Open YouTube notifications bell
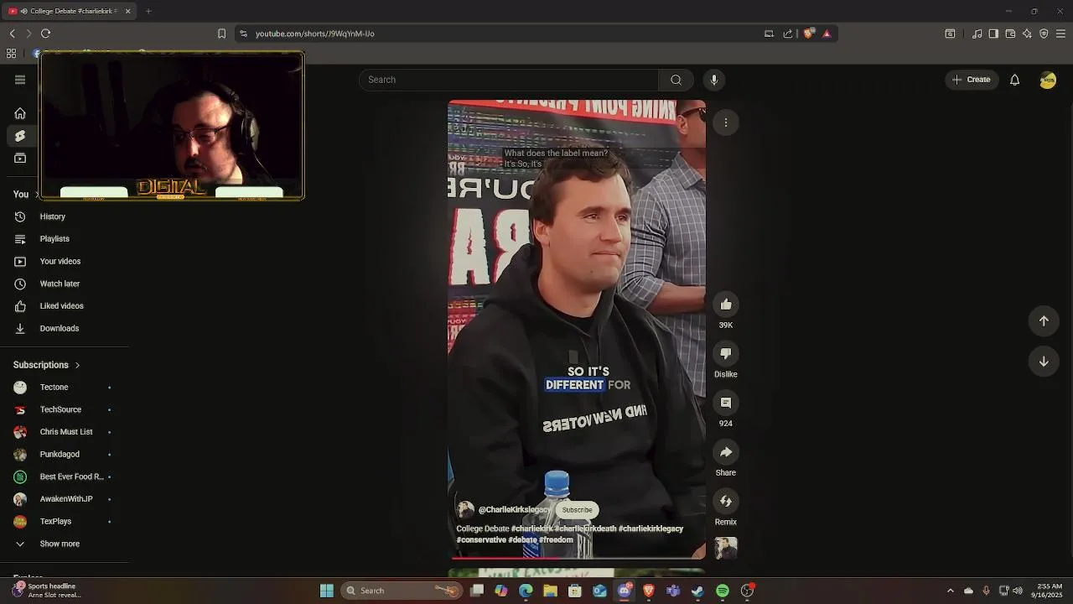The image size is (1073, 604). [1014, 80]
